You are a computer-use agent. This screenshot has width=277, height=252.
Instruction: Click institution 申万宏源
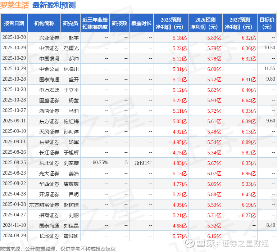49,90
